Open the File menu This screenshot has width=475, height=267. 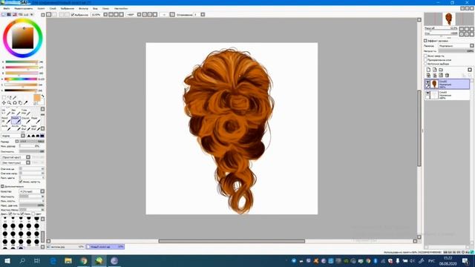pyautogui.click(x=7, y=8)
